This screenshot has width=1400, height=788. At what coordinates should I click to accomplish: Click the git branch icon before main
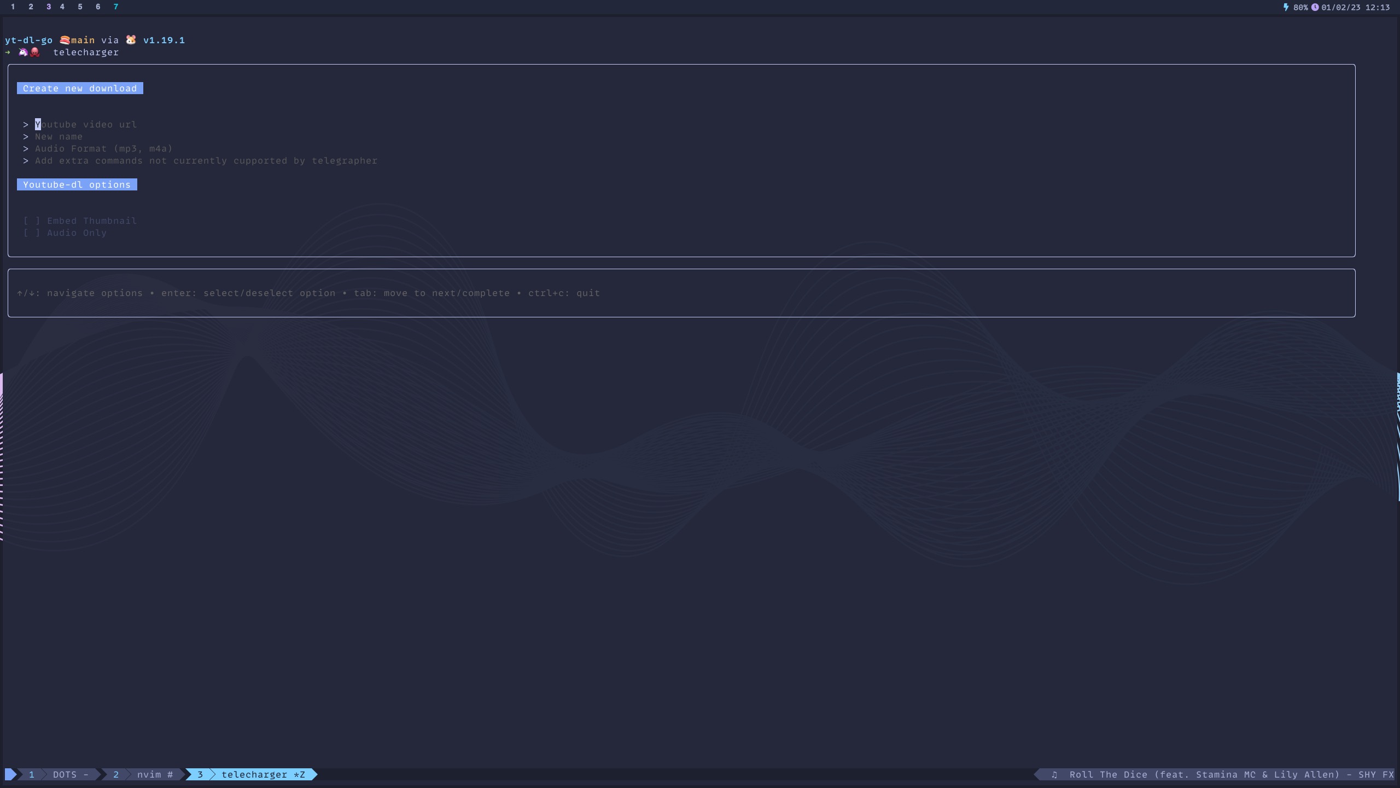[65, 40]
